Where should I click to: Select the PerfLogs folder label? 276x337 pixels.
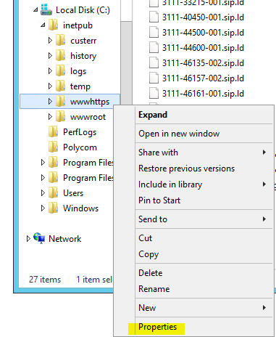tap(80, 132)
